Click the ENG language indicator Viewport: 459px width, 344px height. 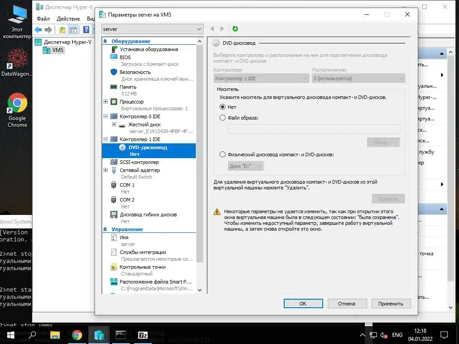397,335
